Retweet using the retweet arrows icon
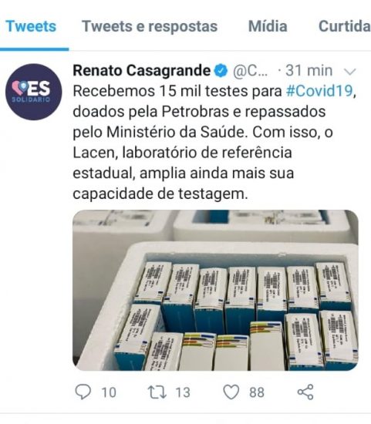Screen dimensions: 371x424 click(157, 392)
